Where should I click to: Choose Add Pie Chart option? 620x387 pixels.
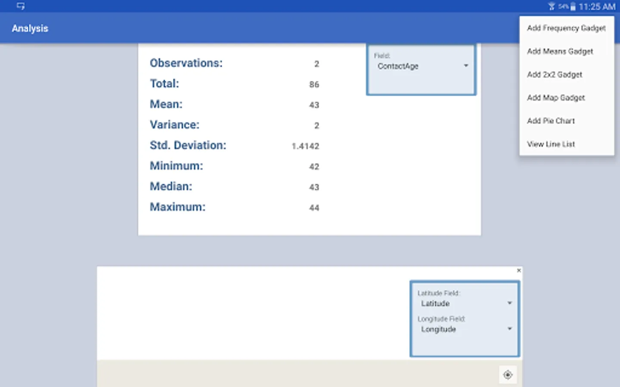coord(567,121)
